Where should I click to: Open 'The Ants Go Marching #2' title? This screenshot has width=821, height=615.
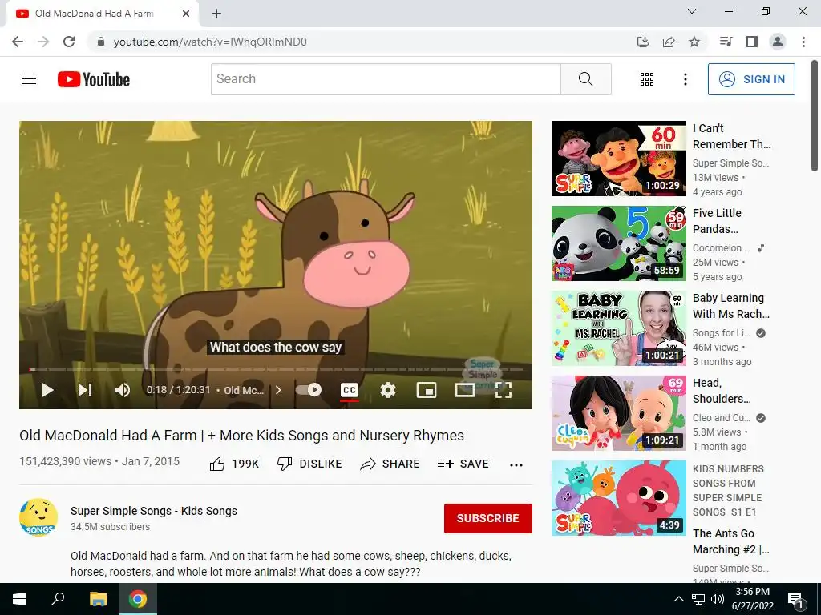point(731,541)
